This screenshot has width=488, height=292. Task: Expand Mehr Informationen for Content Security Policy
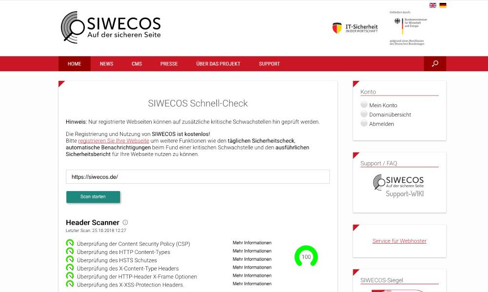(x=252, y=243)
